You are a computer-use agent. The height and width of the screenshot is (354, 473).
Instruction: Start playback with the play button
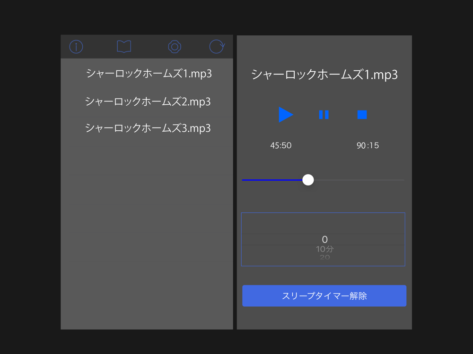point(286,115)
